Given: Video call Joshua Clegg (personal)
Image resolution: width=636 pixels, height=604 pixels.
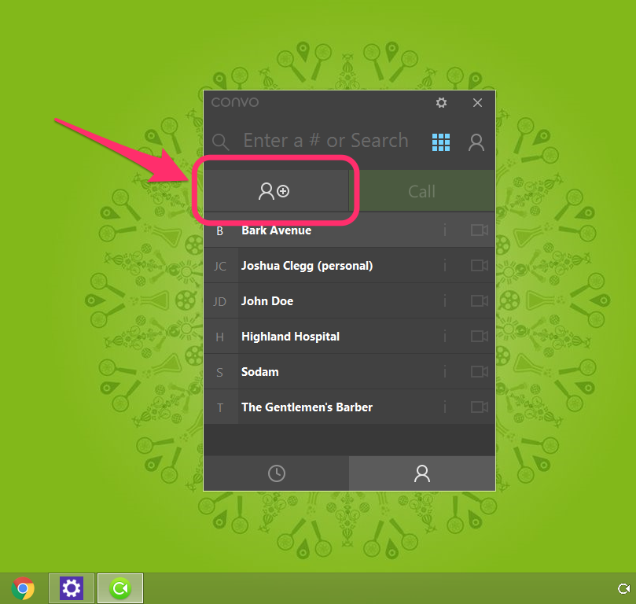Looking at the screenshot, I should (479, 266).
